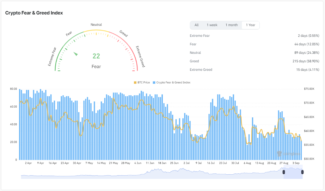
Task: Click the Extreme Greed statistics row label
Action: click(201, 70)
